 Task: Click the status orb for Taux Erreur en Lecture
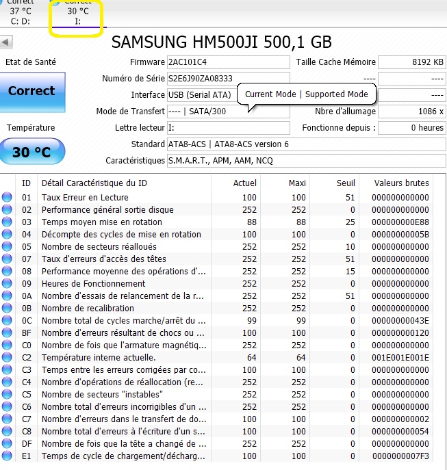coord(7,197)
